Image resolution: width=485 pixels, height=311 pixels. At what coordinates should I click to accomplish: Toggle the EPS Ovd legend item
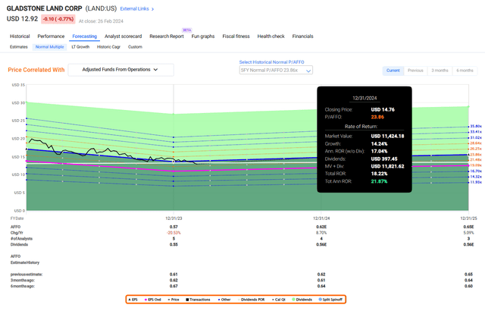pyautogui.click(x=153, y=300)
